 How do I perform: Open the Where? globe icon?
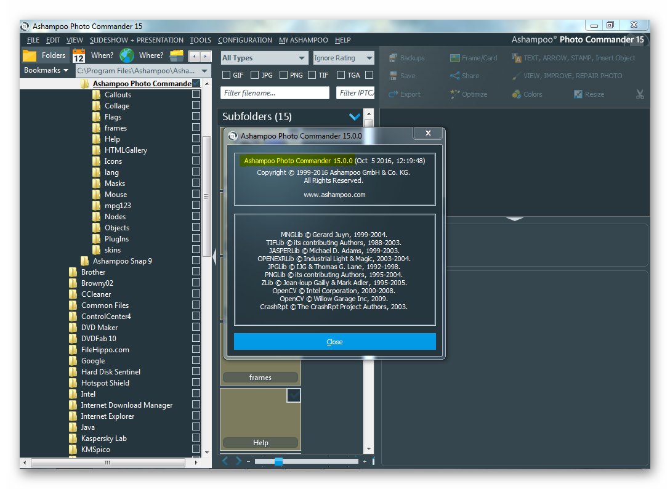tap(127, 55)
